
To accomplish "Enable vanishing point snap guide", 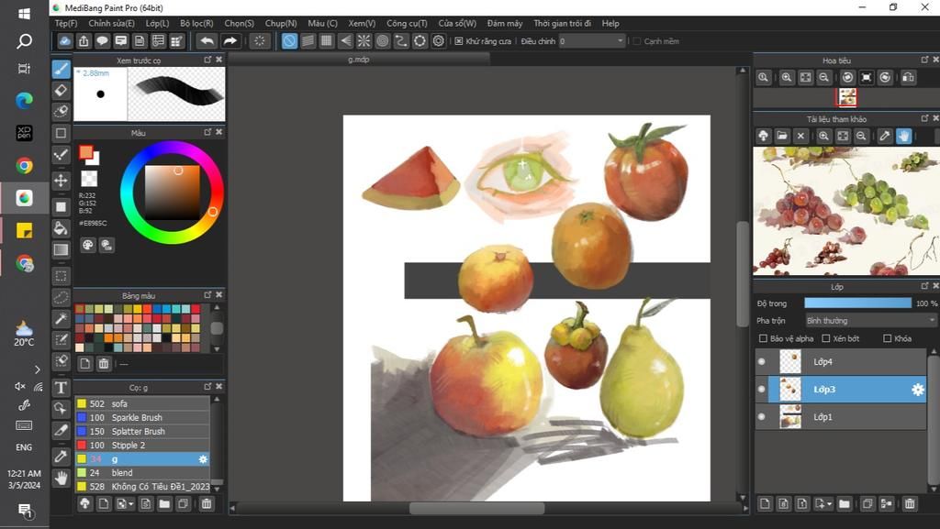I will click(345, 40).
